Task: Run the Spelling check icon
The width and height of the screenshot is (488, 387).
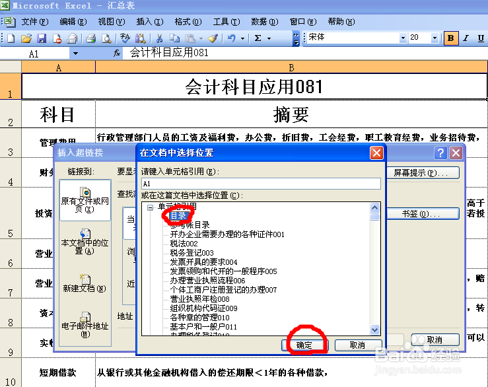Action: coord(125,38)
